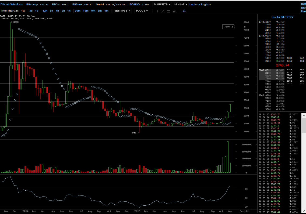Click the 900 low price marker
306x214 pixels.
[135, 133]
